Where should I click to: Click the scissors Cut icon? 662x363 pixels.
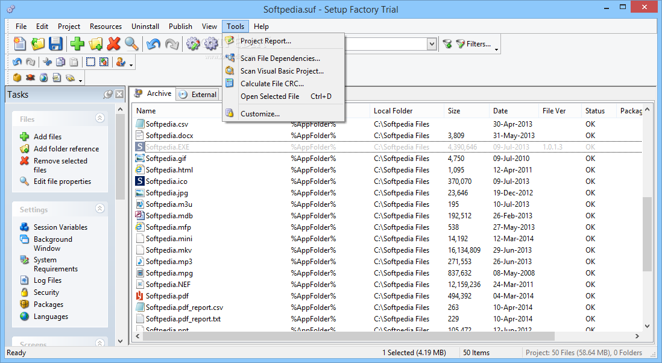(48, 62)
